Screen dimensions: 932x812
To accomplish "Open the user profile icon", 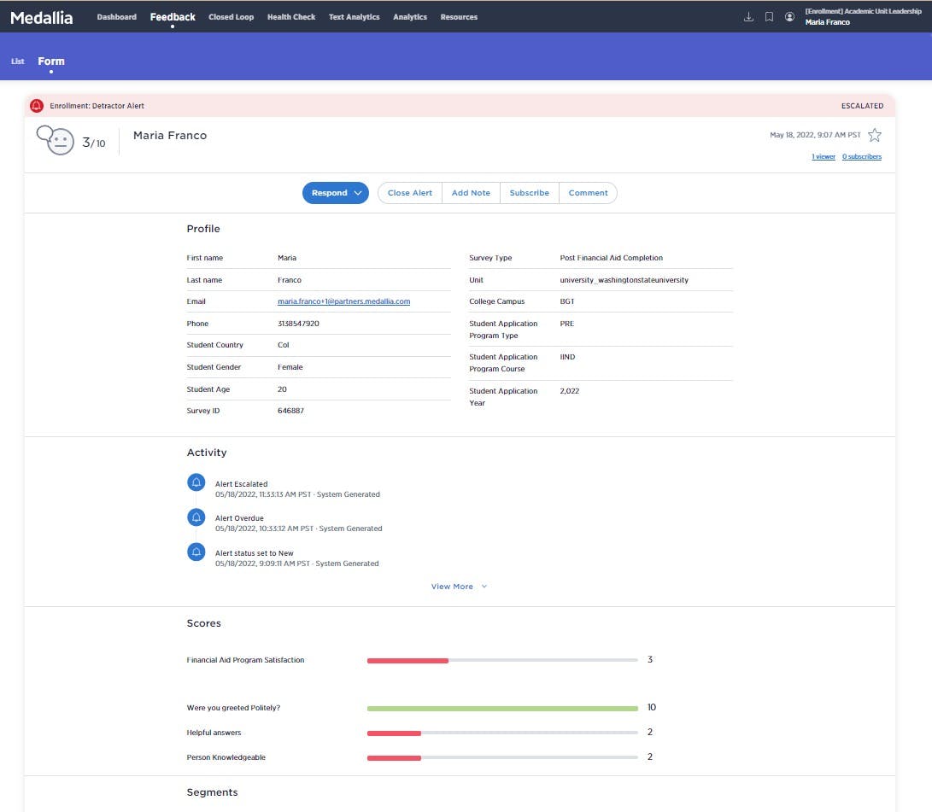I will [789, 16].
